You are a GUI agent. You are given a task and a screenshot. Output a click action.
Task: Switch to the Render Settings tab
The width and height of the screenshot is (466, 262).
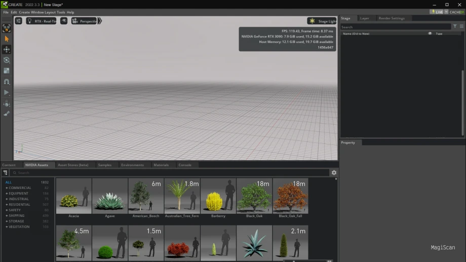pos(392,18)
